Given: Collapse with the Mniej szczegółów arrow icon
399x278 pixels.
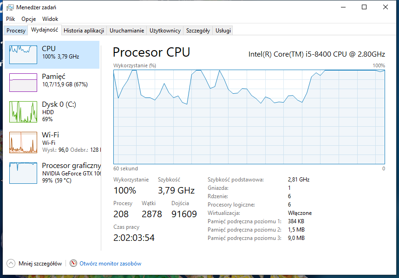Looking at the screenshot, I should coord(11,263).
